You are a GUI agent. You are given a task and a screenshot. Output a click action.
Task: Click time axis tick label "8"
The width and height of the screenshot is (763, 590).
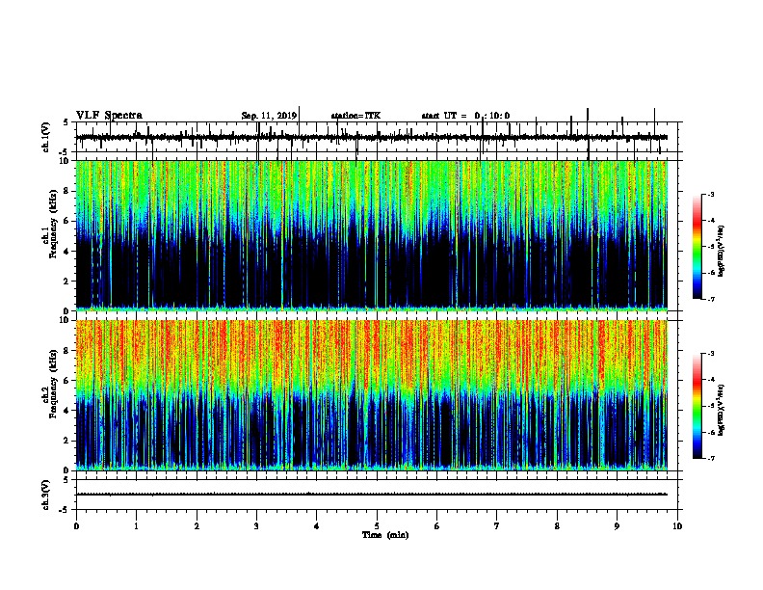tap(557, 526)
